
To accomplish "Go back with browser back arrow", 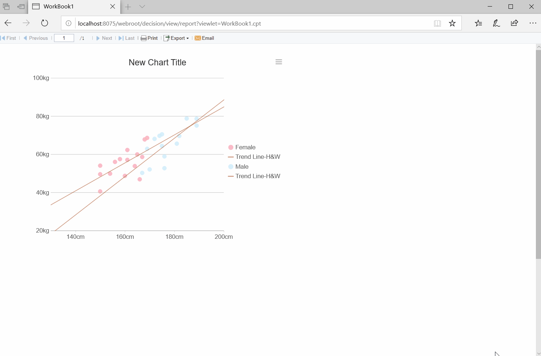I will coord(8,23).
